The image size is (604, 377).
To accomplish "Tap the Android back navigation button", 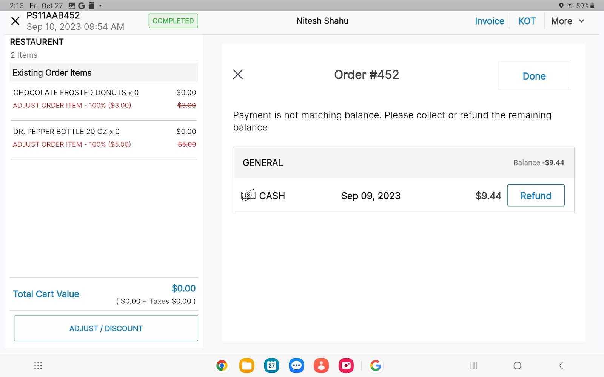I will (561, 365).
